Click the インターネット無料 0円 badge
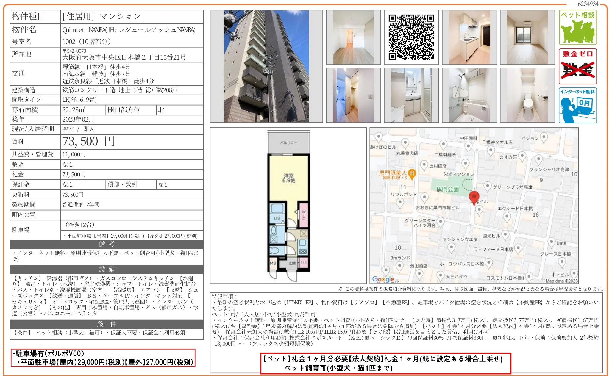612x376 pixels. coord(577,105)
